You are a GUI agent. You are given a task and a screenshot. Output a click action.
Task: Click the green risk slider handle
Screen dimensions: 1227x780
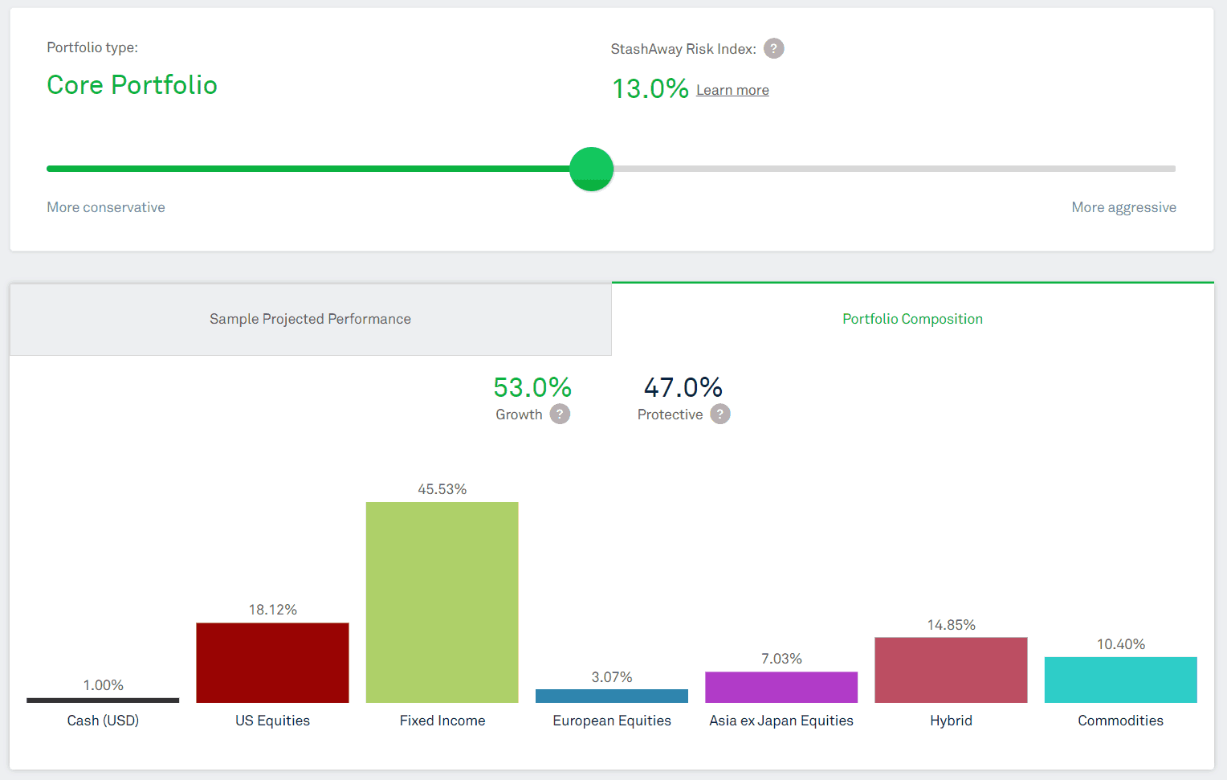[x=592, y=169]
